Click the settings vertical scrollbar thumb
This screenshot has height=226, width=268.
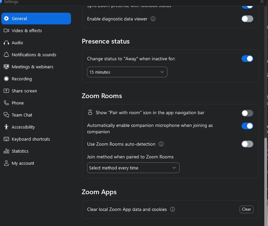tap(265, 181)
